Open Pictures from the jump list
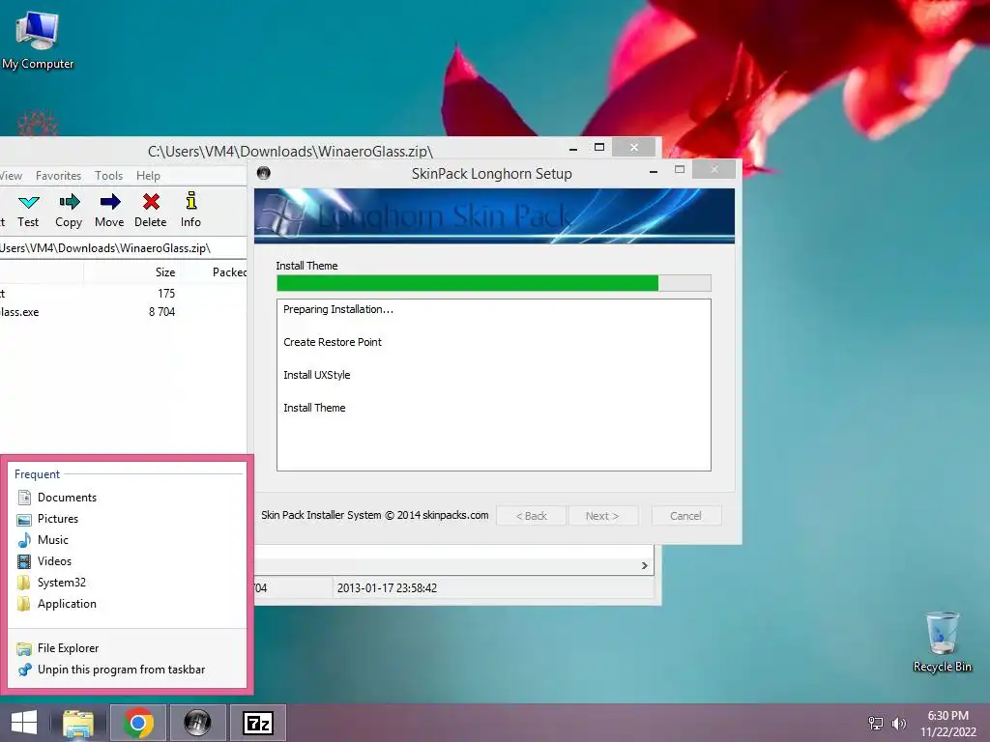This screenshot has height=742, width=990. pos(127,519)
